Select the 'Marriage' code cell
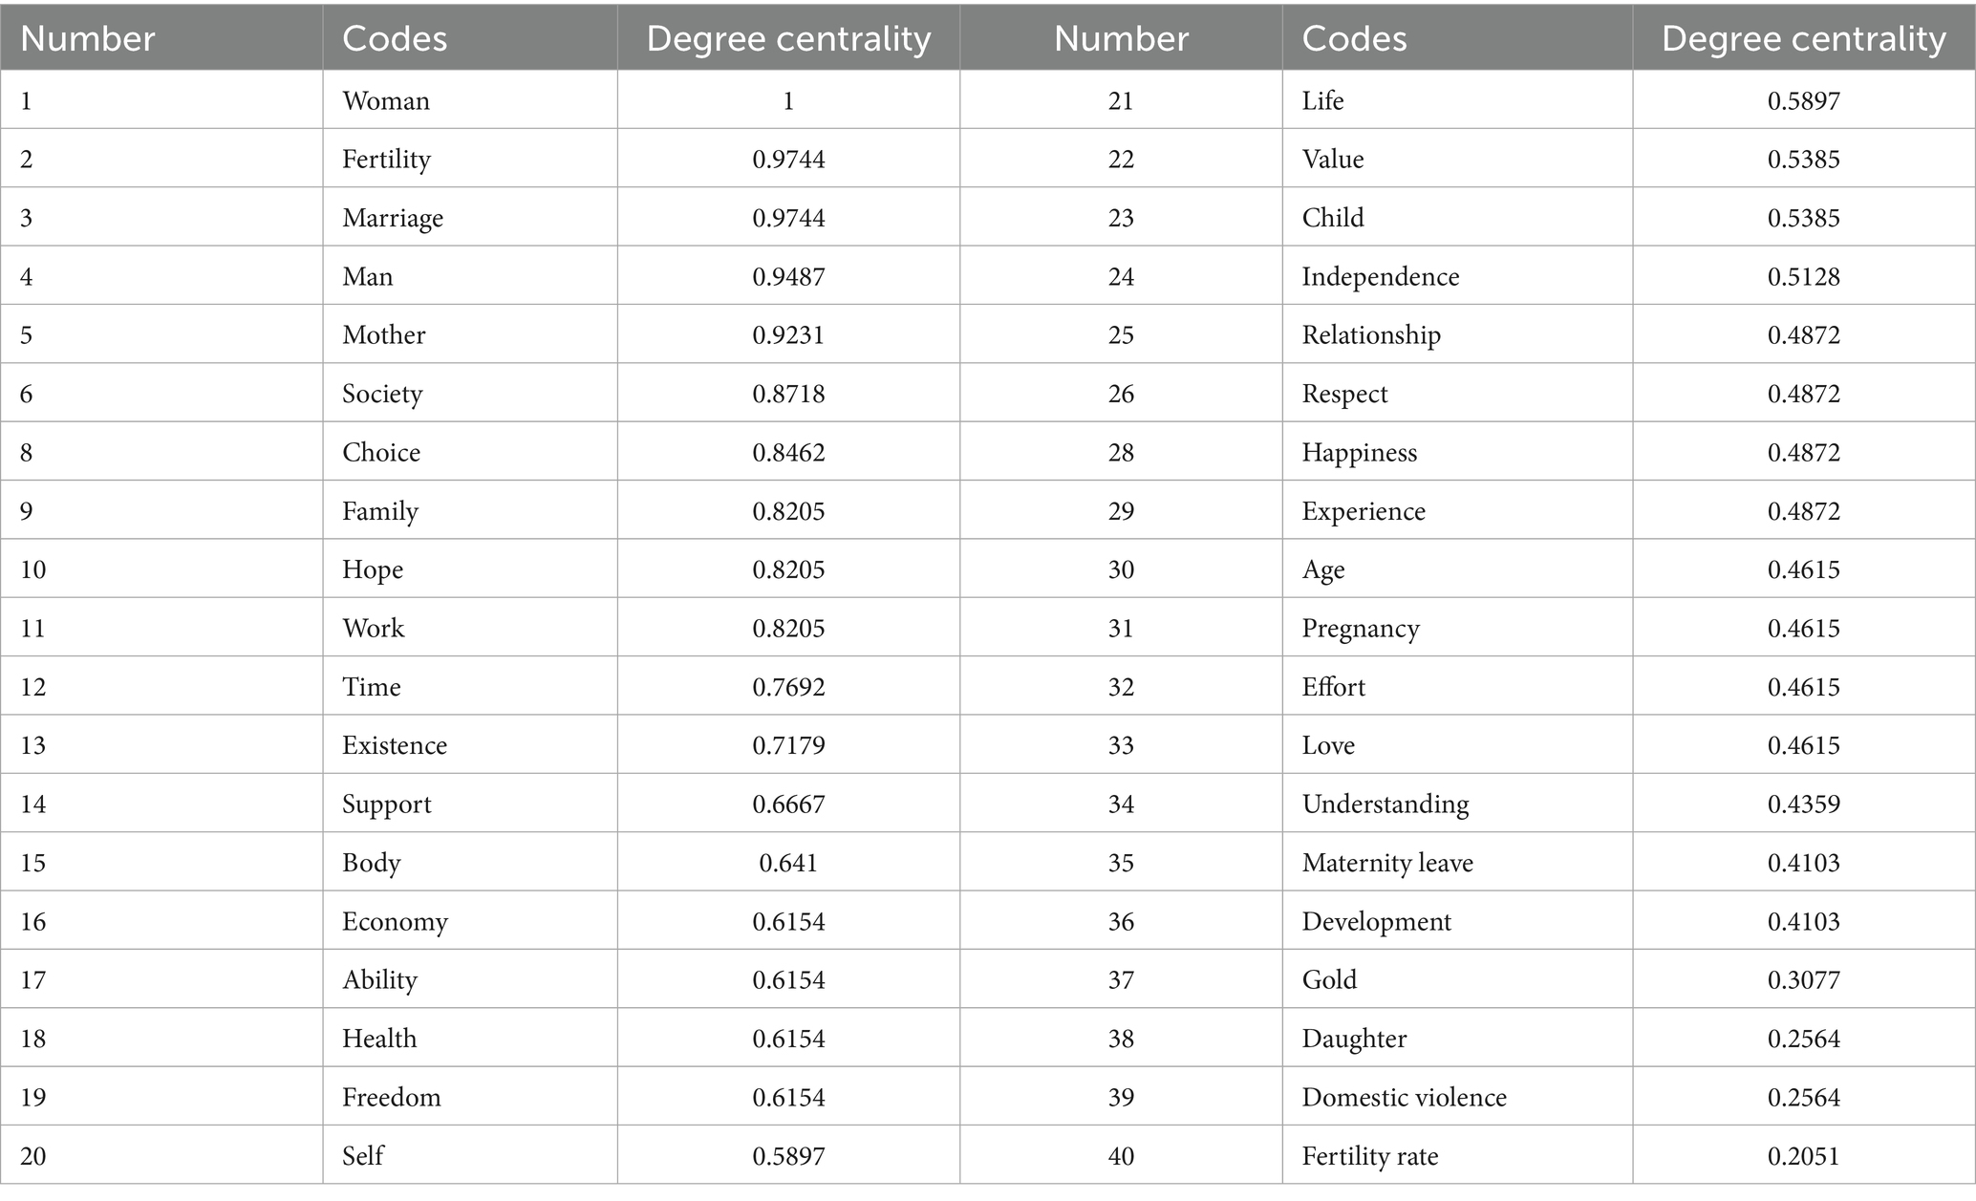 [x=393, y=218]
